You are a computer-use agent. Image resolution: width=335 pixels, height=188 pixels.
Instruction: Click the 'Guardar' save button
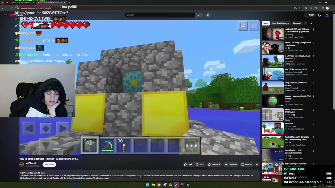(x=247, y=164)
